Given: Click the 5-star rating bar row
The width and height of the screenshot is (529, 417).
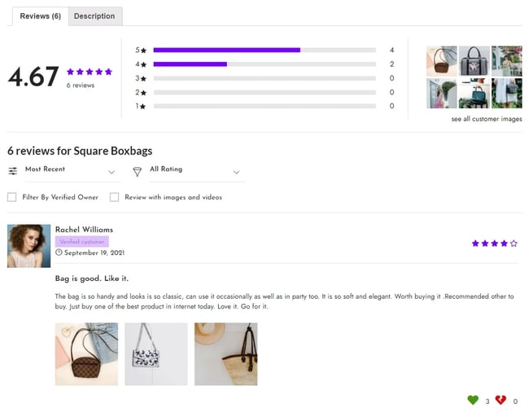Looking at the screenshot, I should click(x=264, y=50).
